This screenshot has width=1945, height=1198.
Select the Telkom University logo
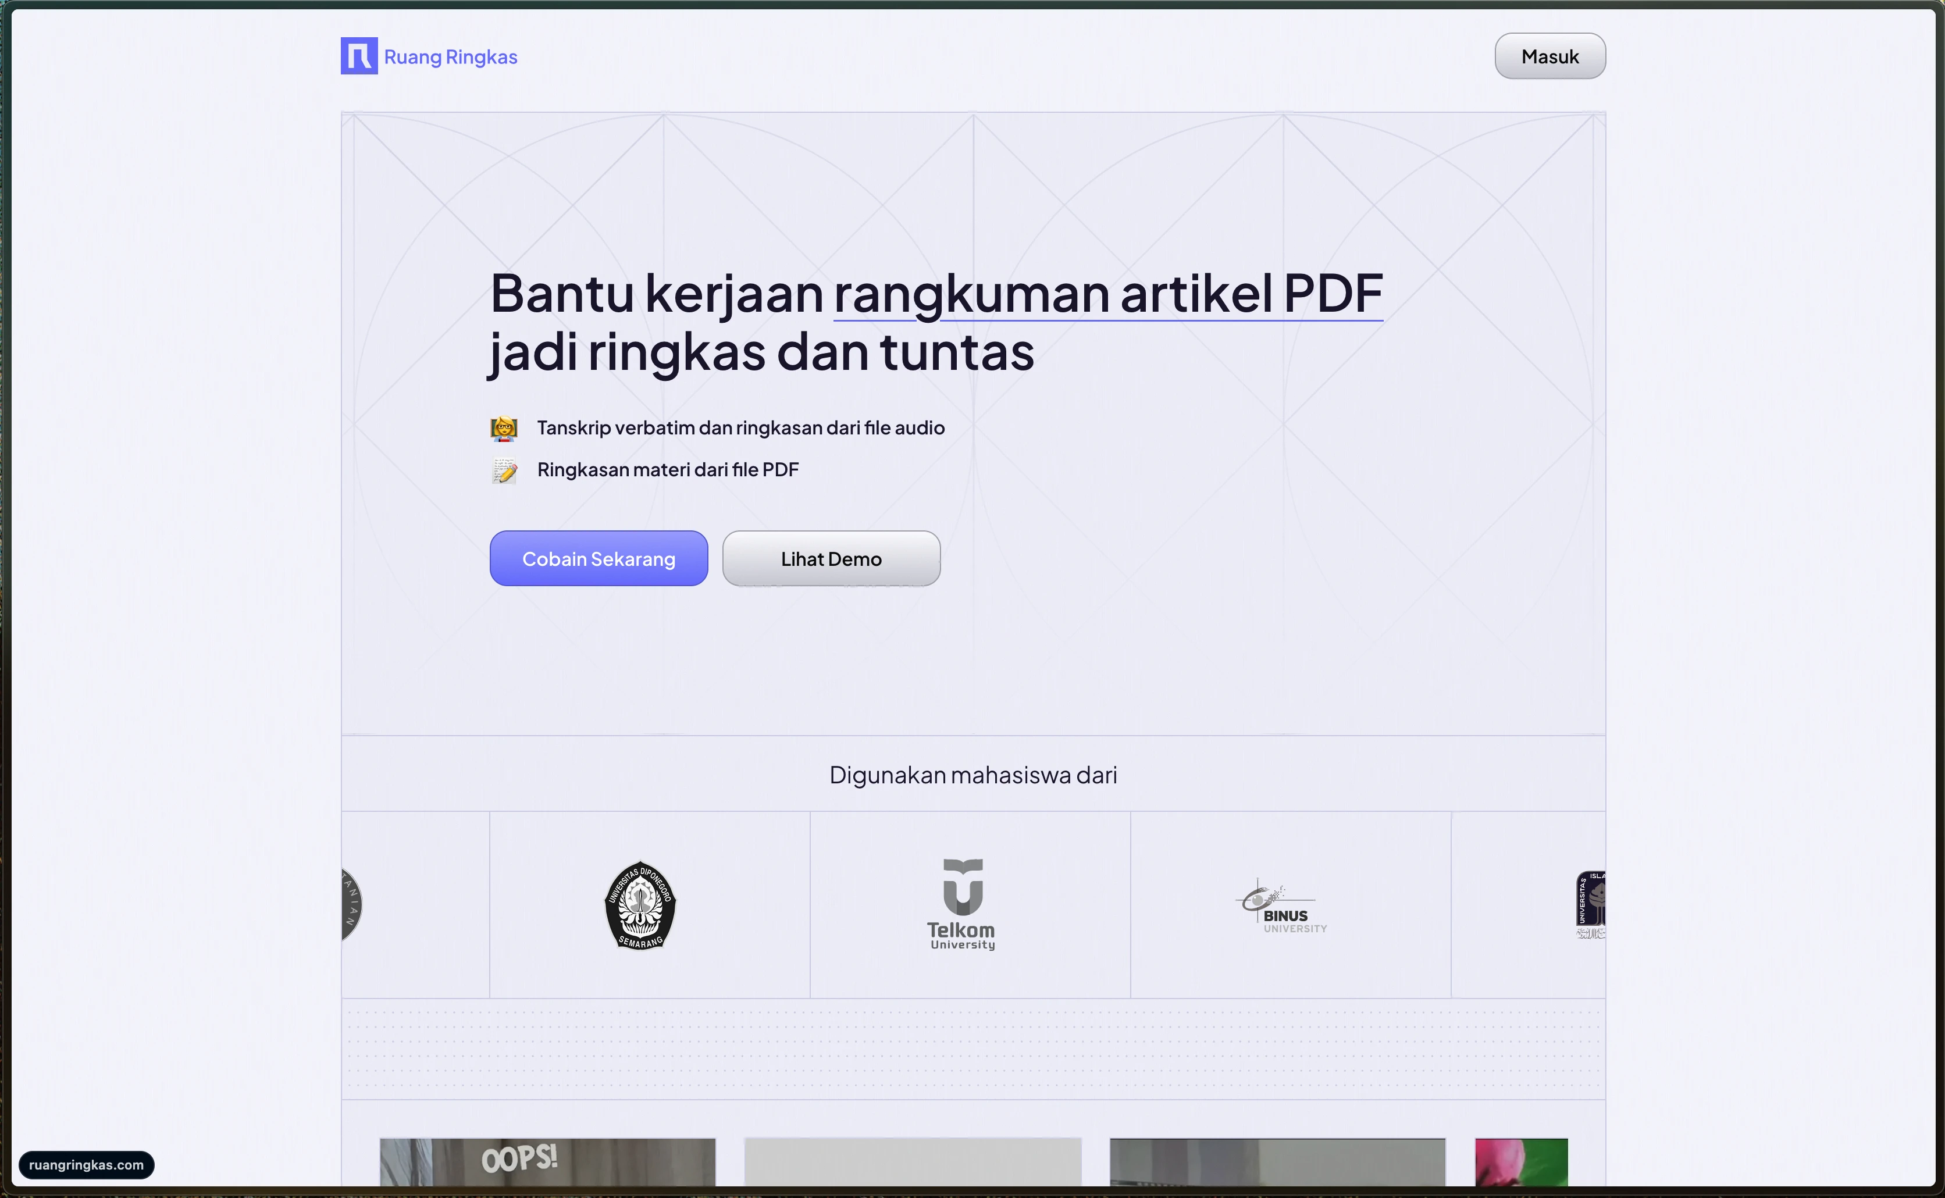coord(962,905)
